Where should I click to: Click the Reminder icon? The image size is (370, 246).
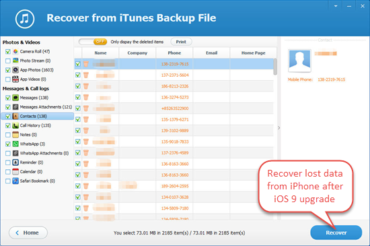15,162
